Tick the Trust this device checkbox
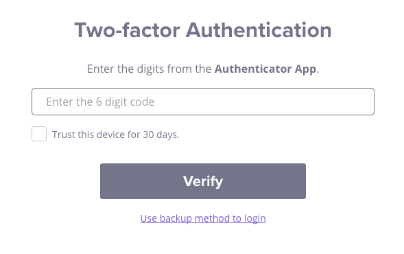The image size is (404, 254). [39, 134]
